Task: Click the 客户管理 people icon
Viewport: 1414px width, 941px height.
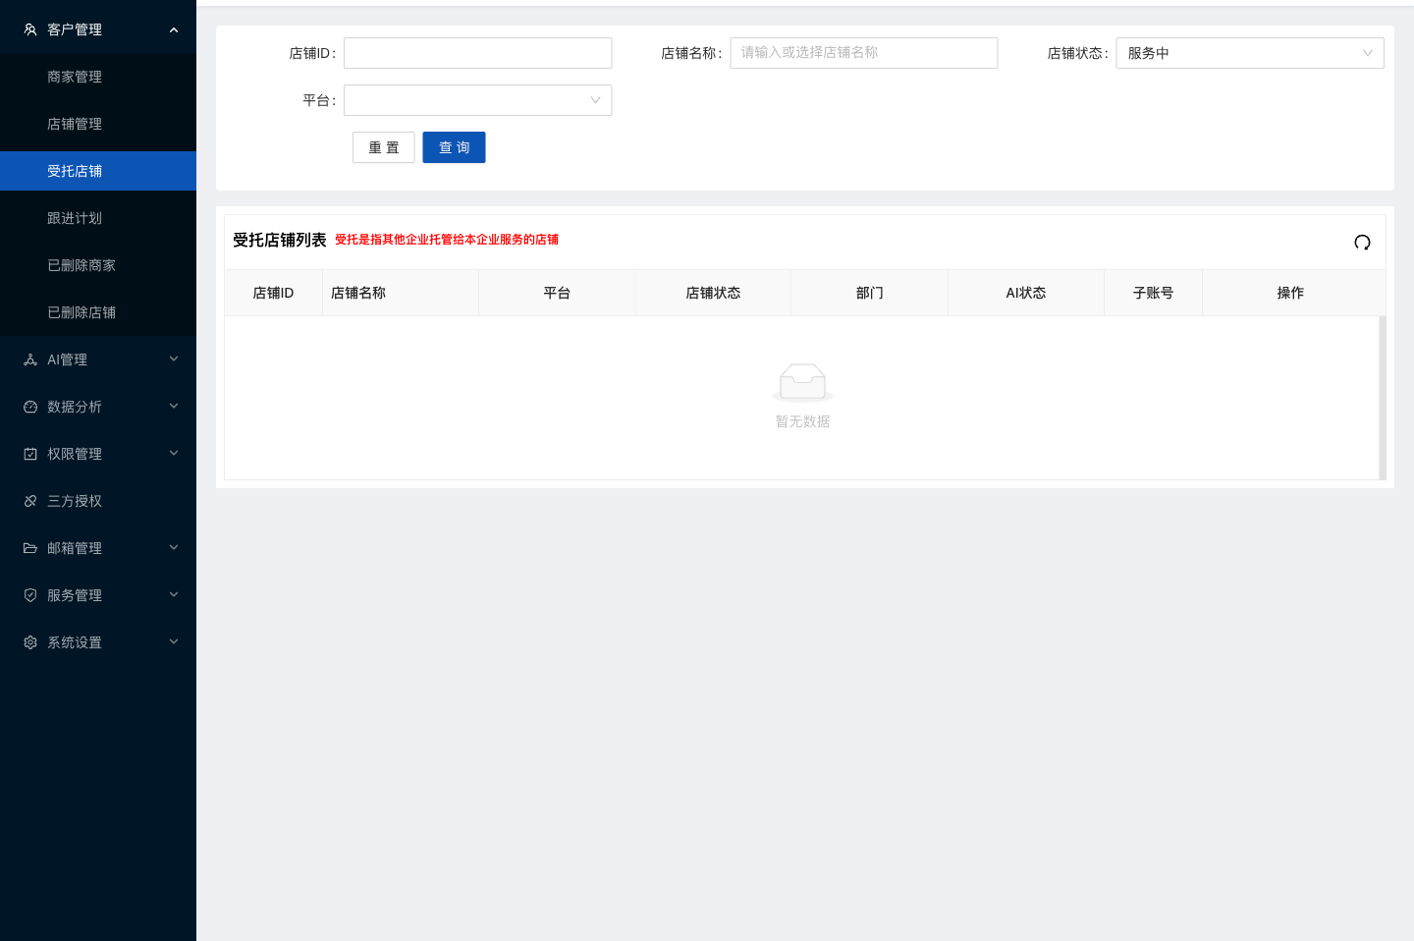Action: [30, 29]
